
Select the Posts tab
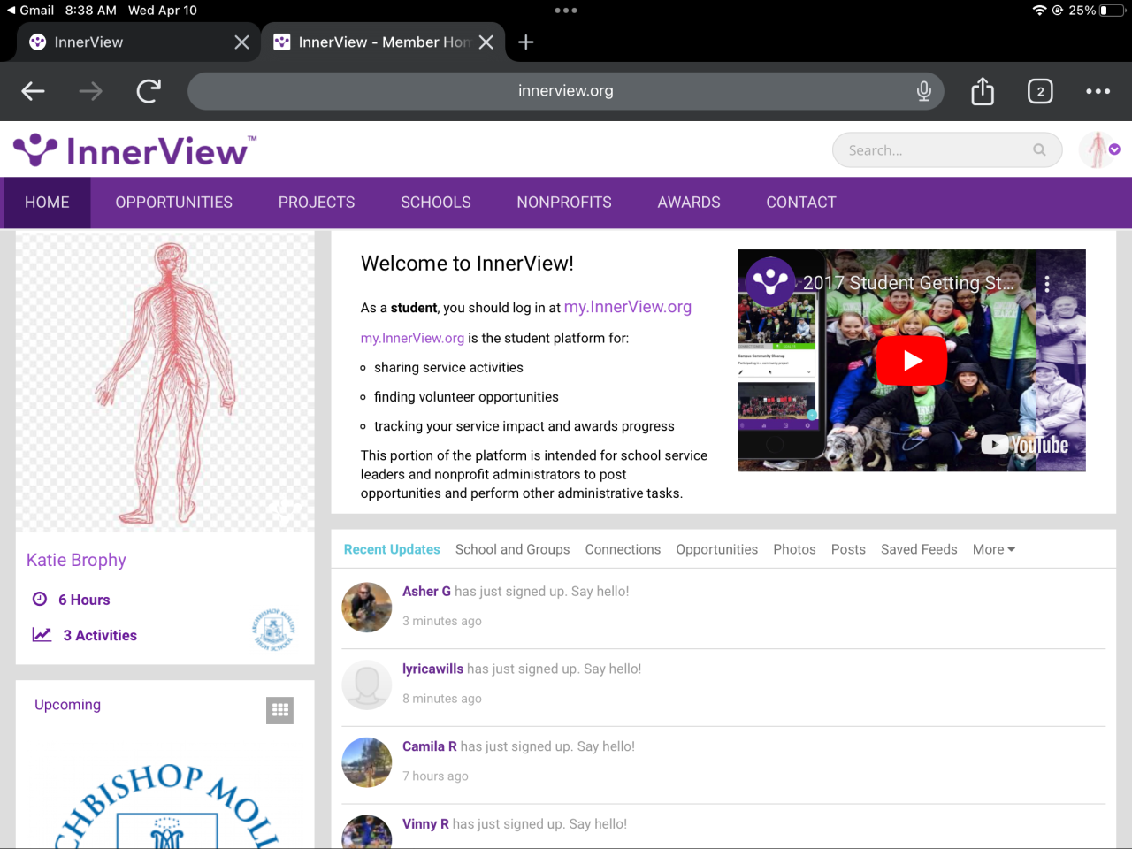(x=848, y=549)
